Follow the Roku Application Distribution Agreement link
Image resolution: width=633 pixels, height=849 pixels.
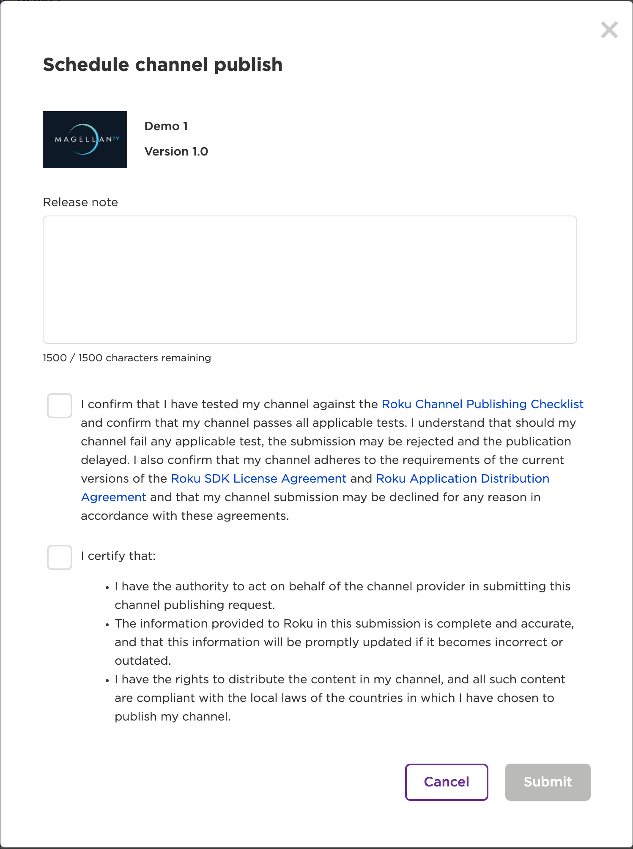(462, 479)
